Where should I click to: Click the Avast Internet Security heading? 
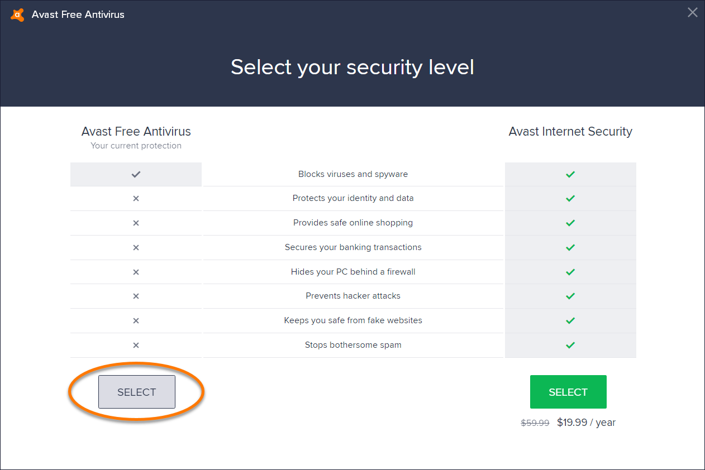click(x=570, y=132)
